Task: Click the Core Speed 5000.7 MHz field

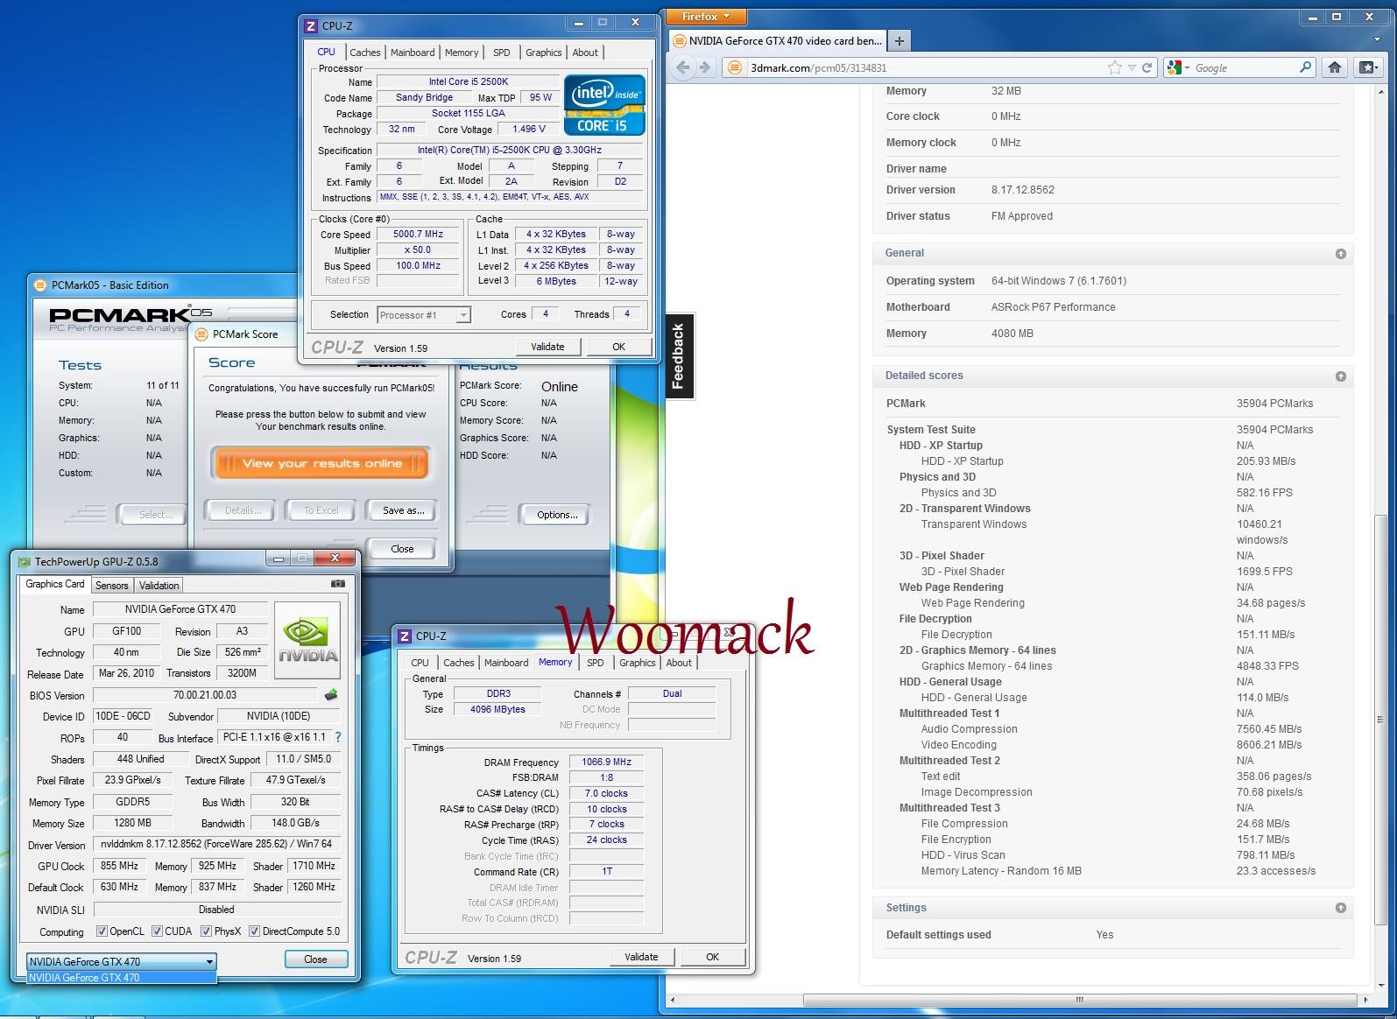Action: [x=419, y=235]
